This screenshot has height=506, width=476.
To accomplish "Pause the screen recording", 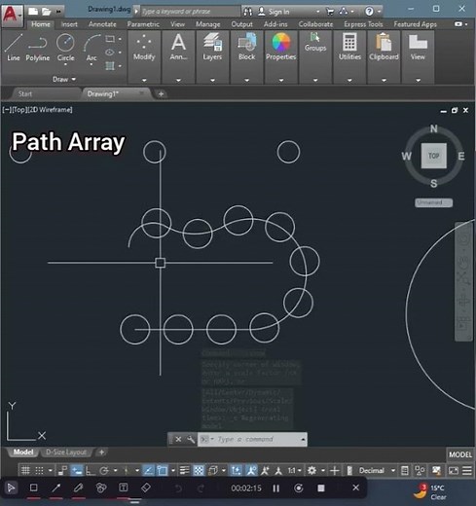I will (x=276, y=488).
